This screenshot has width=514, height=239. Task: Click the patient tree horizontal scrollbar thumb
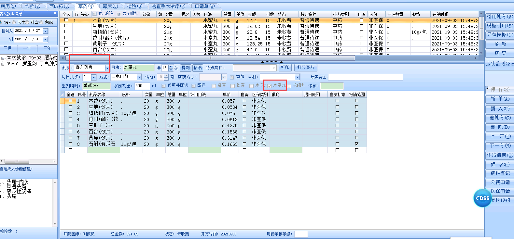17,161
